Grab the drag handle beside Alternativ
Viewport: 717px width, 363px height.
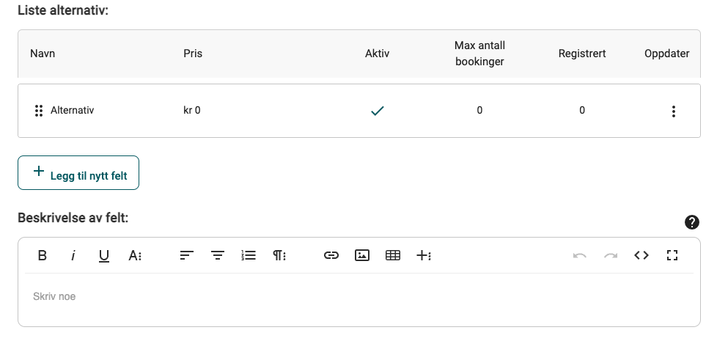[x=39, y=111]
